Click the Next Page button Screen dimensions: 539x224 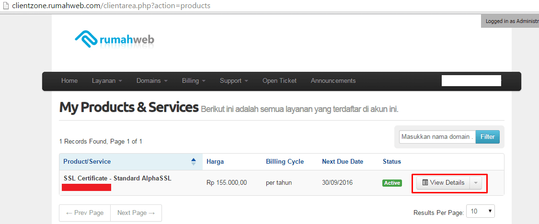coord(136,213)
